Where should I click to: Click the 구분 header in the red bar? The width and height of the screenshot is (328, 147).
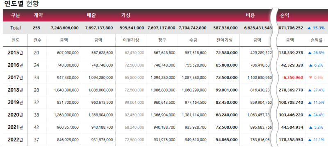(15, 16)
